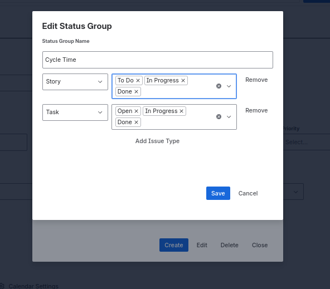
Task: Remove the To Do status chip from Story
Action: tap(138, 81)
